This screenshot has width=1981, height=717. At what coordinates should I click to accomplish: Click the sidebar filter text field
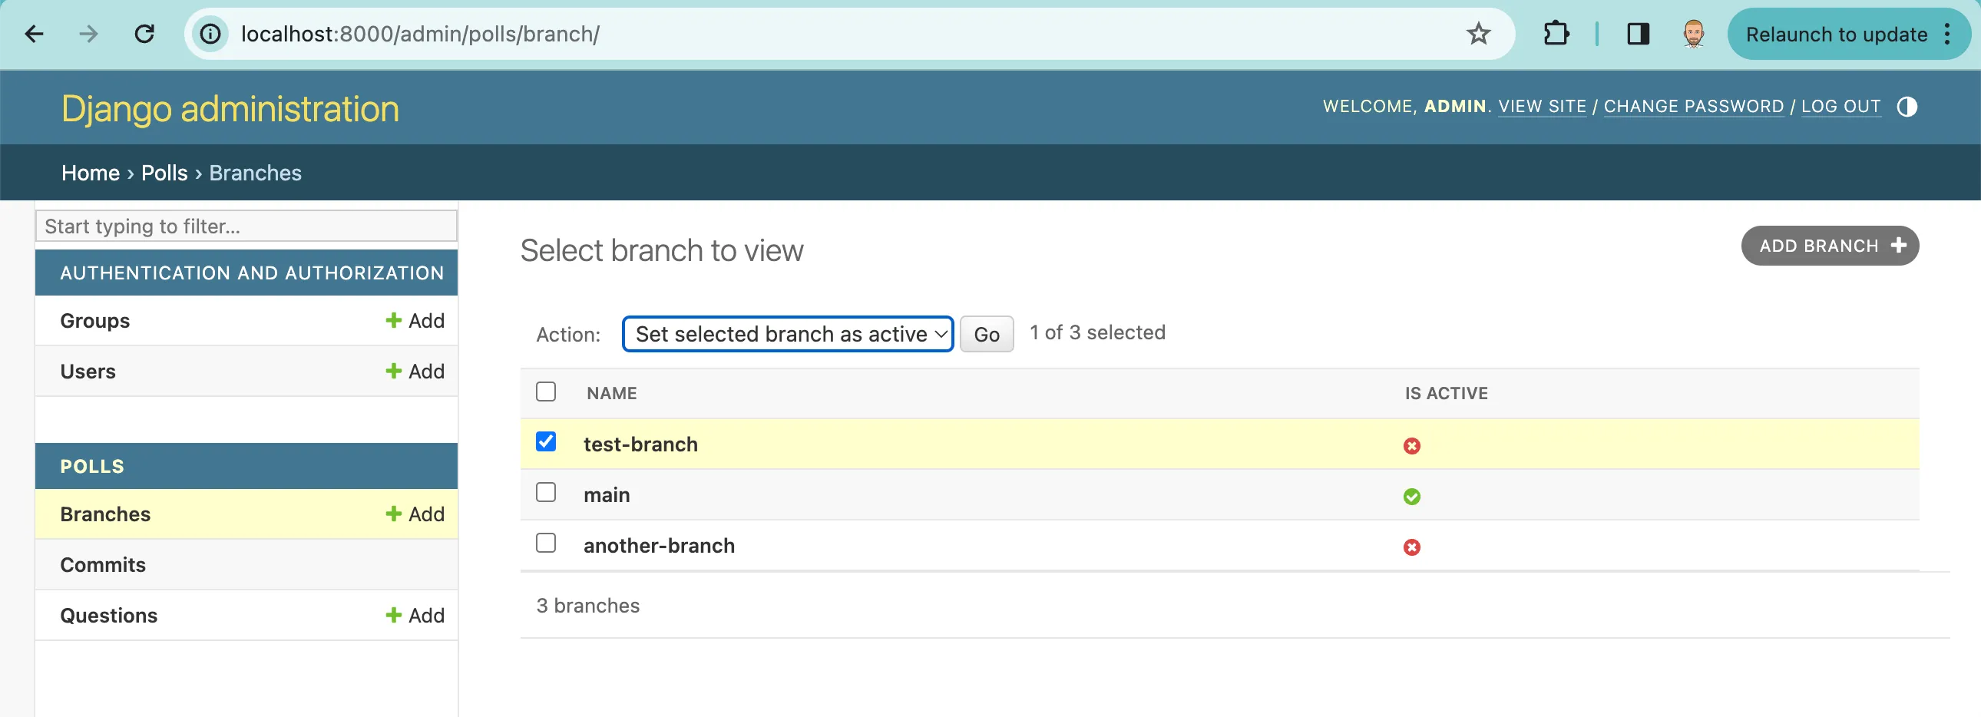pyautogui.click(x=245, y=225)
